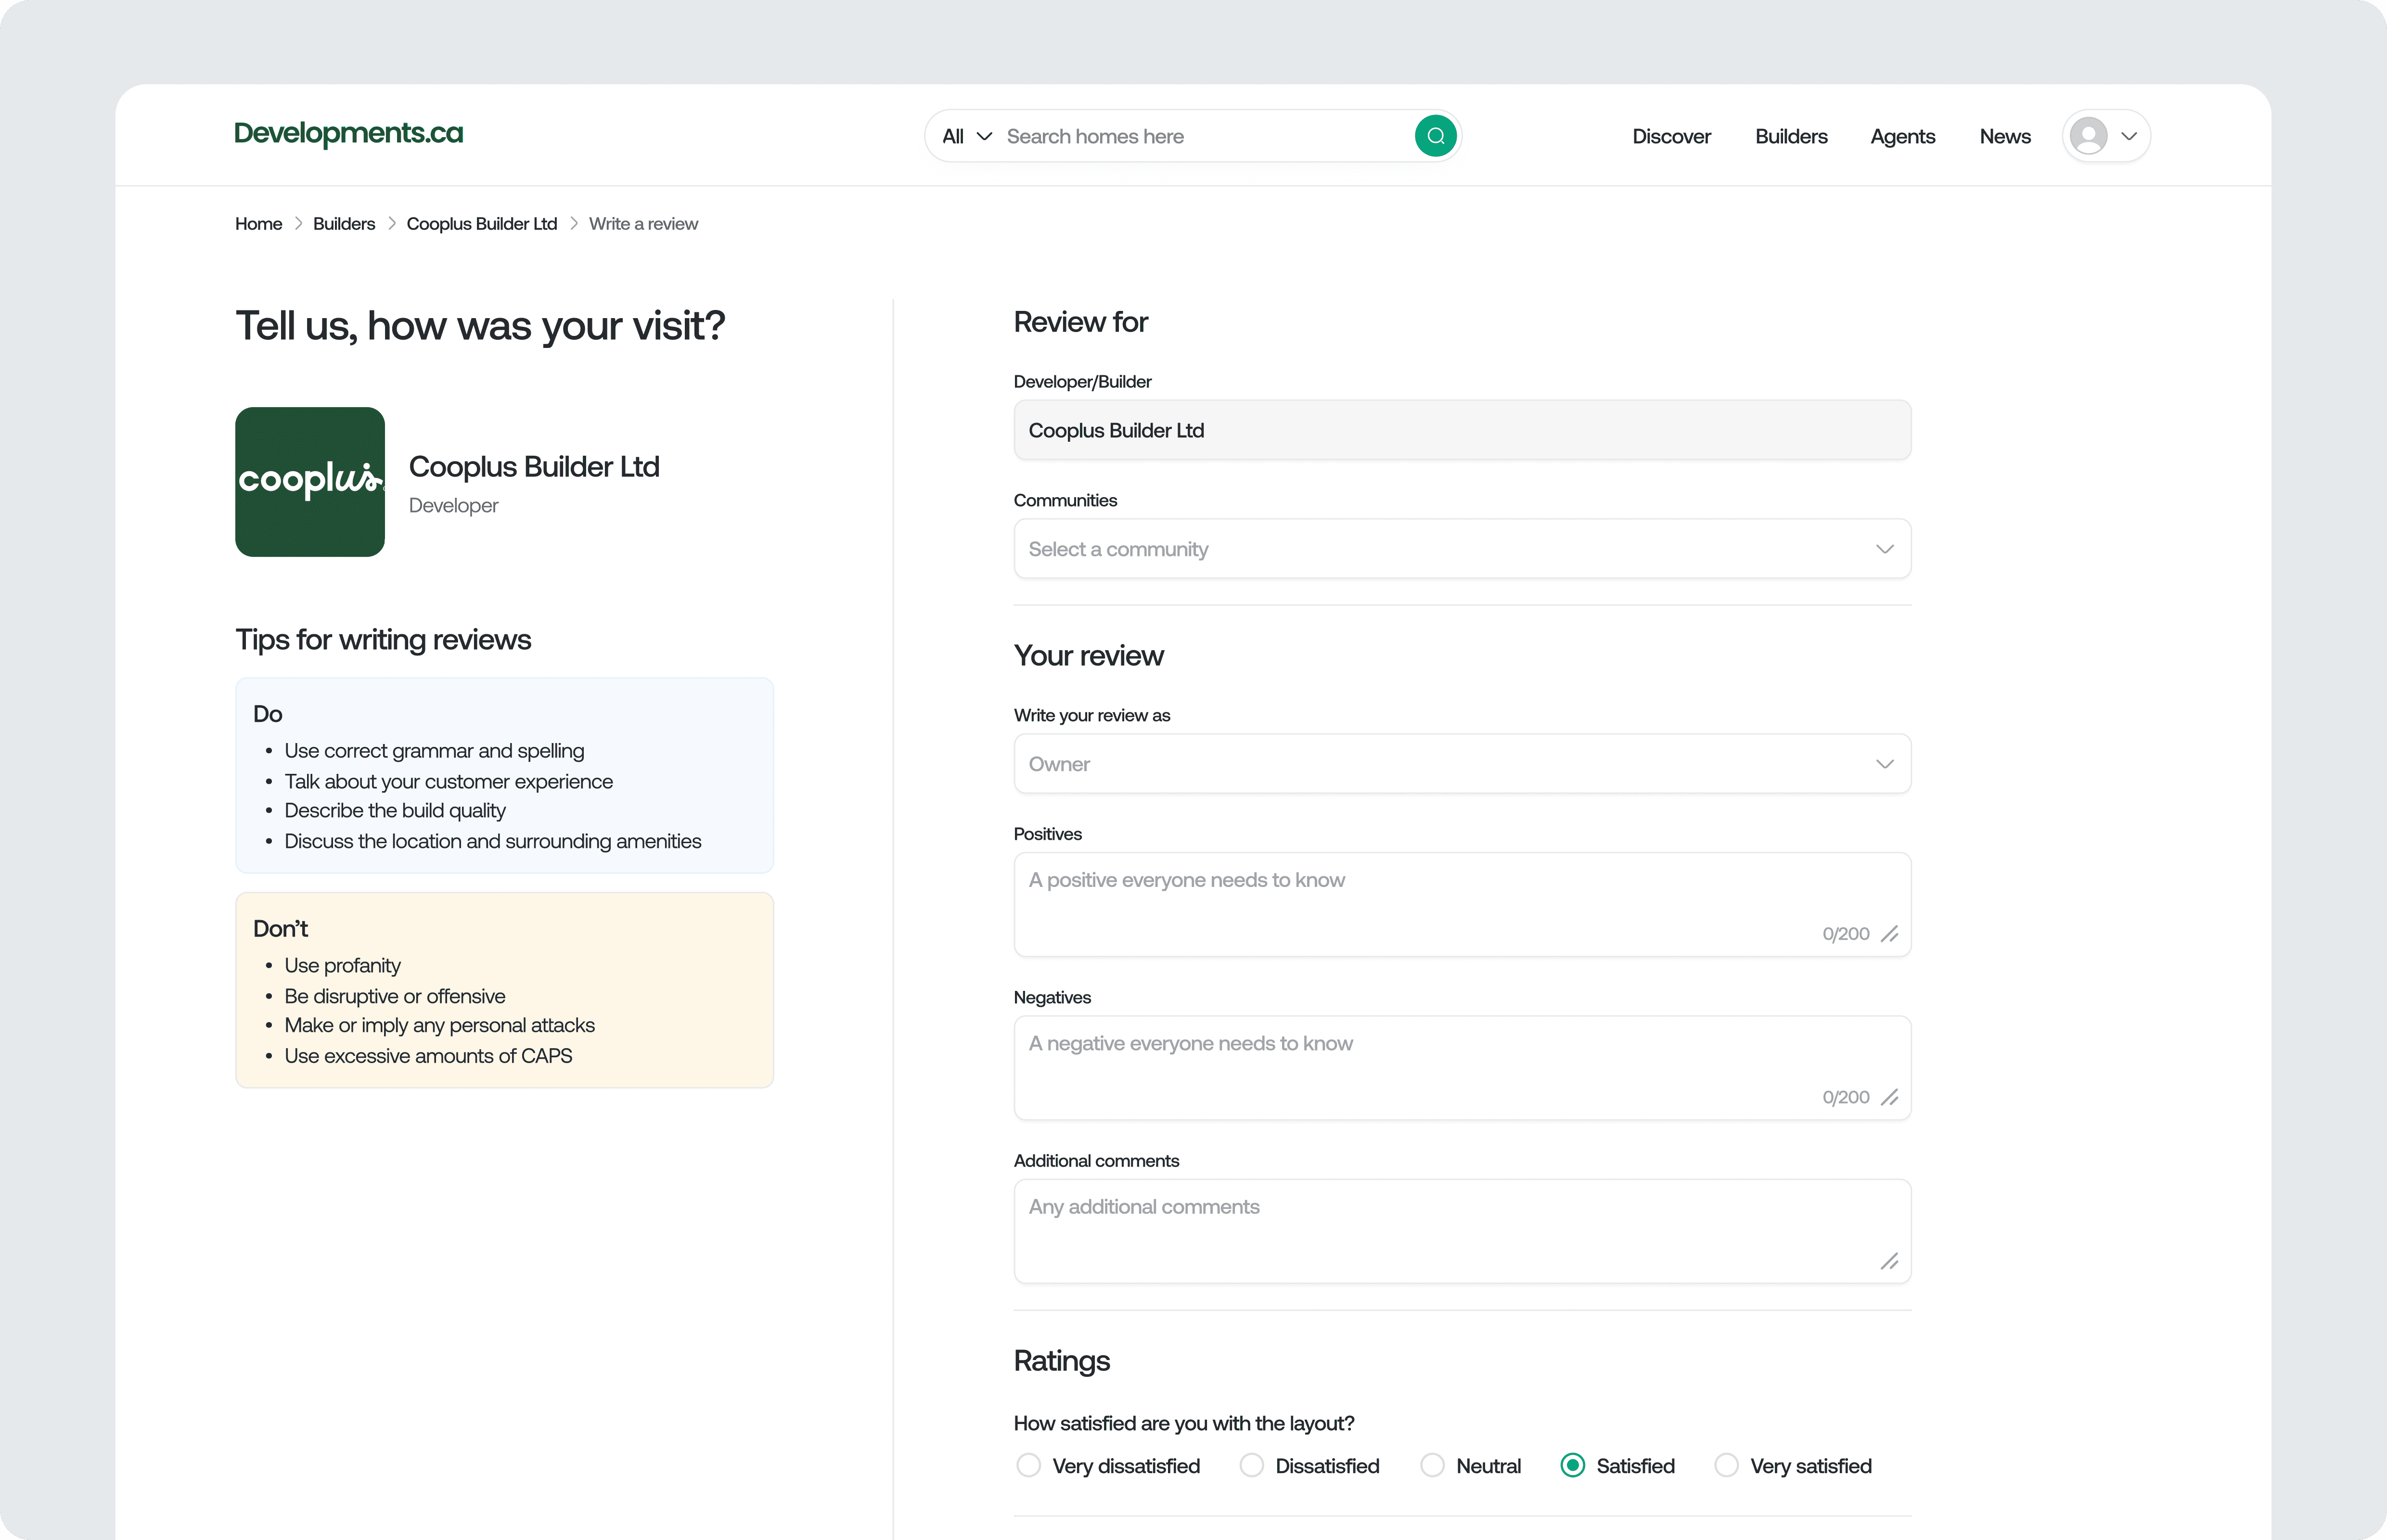Click the resize handle on Additional comments box

1890,1261
